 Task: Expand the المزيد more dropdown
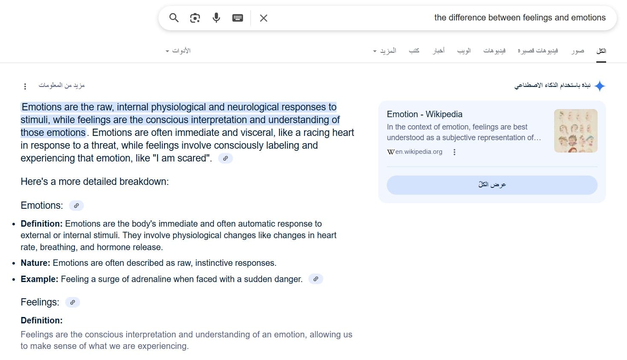pos(385,51)
